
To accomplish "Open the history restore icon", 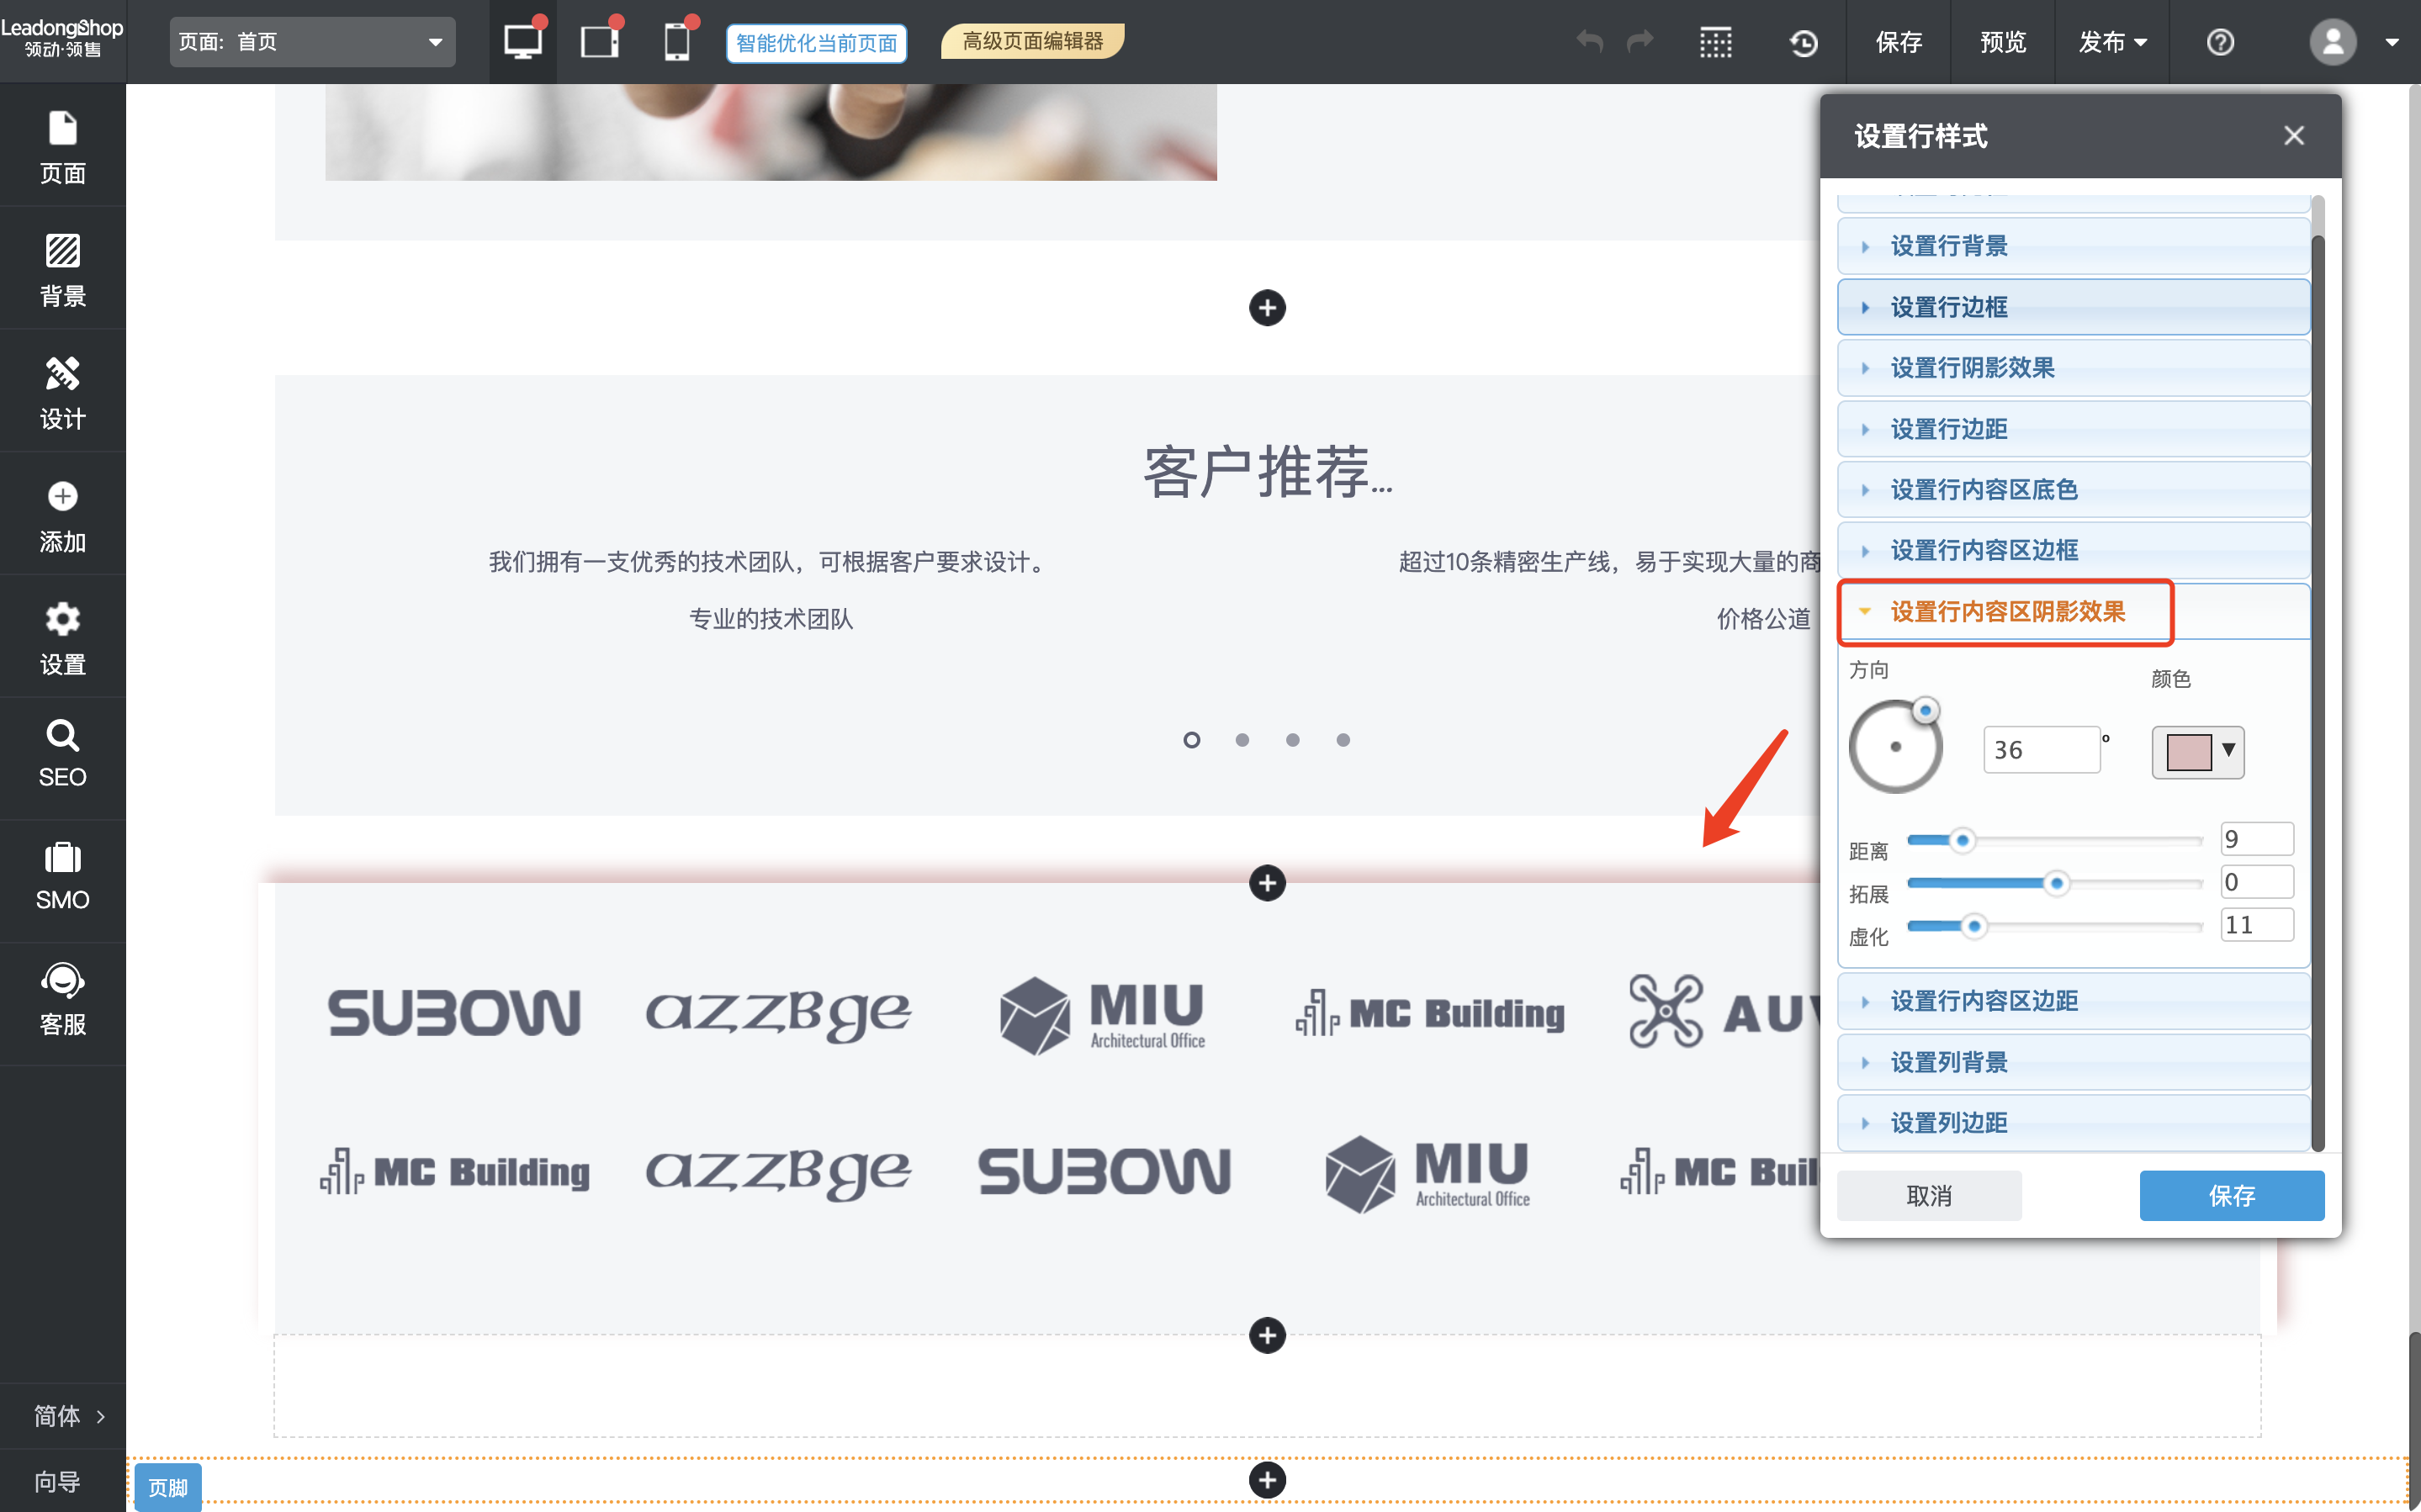I will [x=1803, y=42].
